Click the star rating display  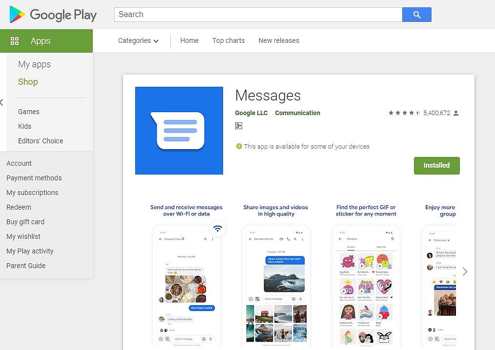coord(404,113)
